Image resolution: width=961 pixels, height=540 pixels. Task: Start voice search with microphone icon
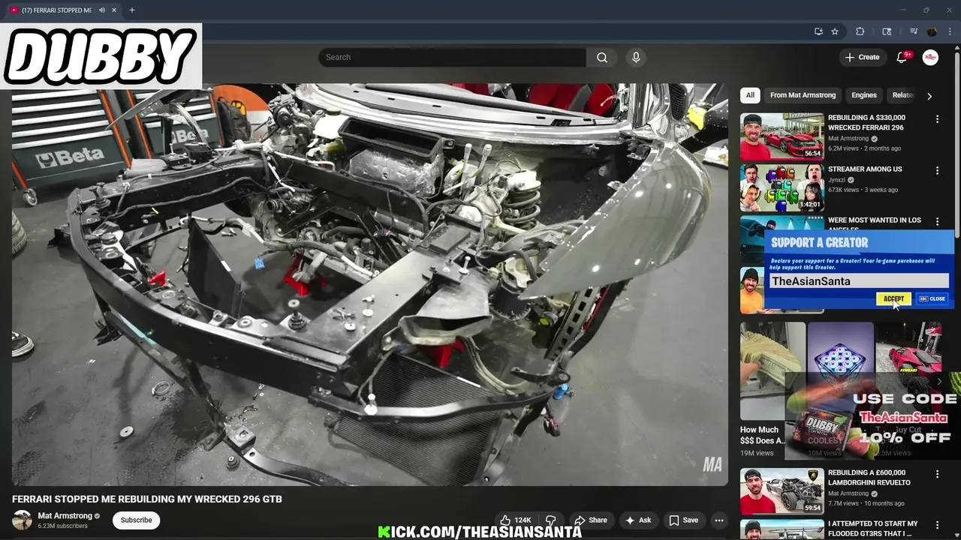[x=636, y=58]
